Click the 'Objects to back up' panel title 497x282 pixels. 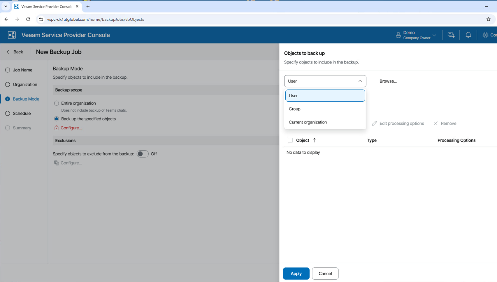304,53
